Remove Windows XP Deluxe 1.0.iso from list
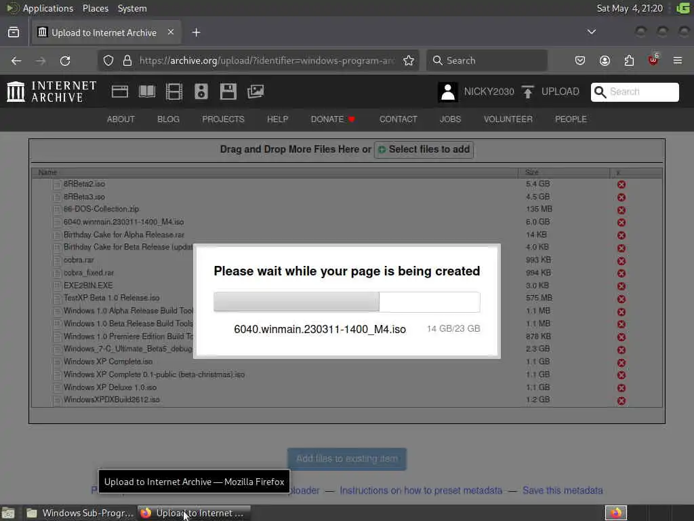The width and height of the screenshot is (694, 521). coord(621,387)
